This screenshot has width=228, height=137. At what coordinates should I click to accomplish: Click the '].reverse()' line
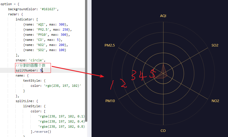tap(41, 132)
